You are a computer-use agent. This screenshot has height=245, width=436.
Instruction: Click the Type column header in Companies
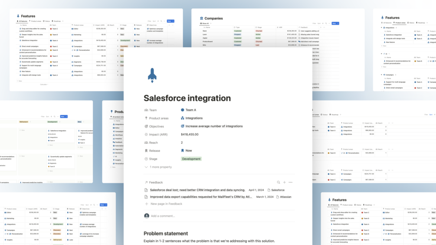pos(237,27)
